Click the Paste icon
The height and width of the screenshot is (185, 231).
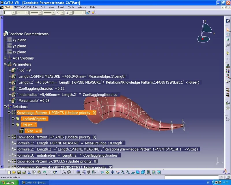pyautogui.click(x=39, y=172)
